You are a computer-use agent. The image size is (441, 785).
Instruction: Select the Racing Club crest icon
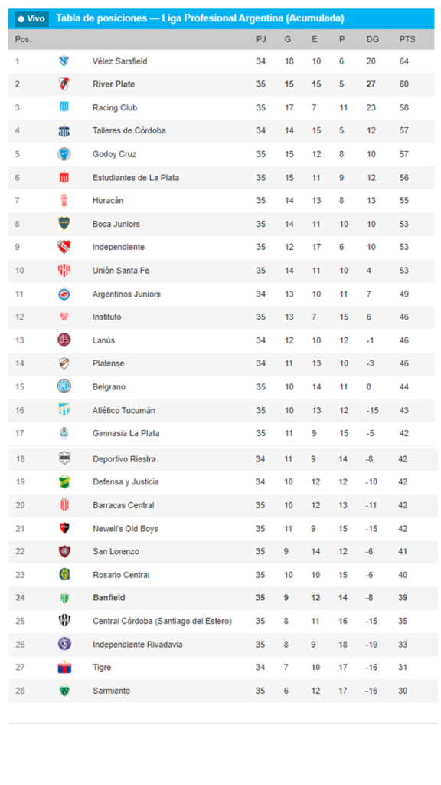click(x=64, y=107)
